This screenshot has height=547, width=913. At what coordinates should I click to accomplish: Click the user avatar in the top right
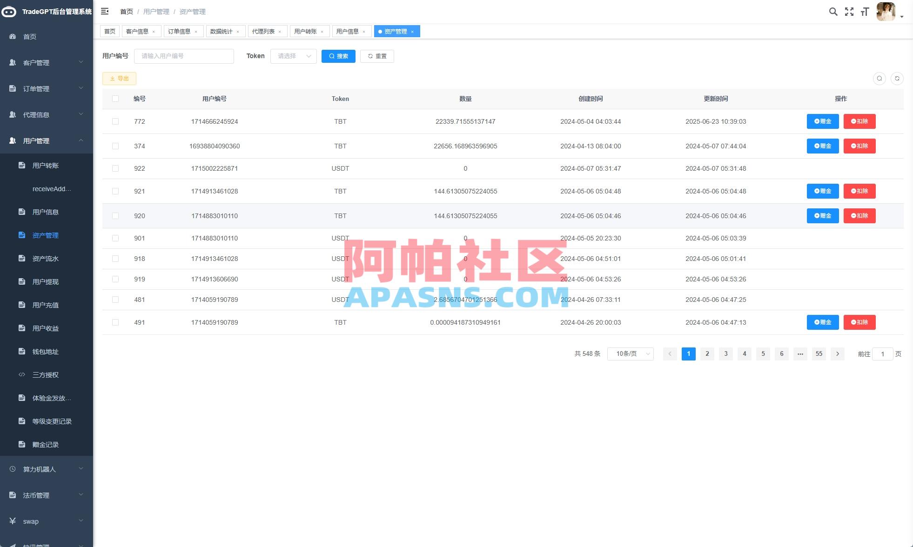[x=886, y=12]
